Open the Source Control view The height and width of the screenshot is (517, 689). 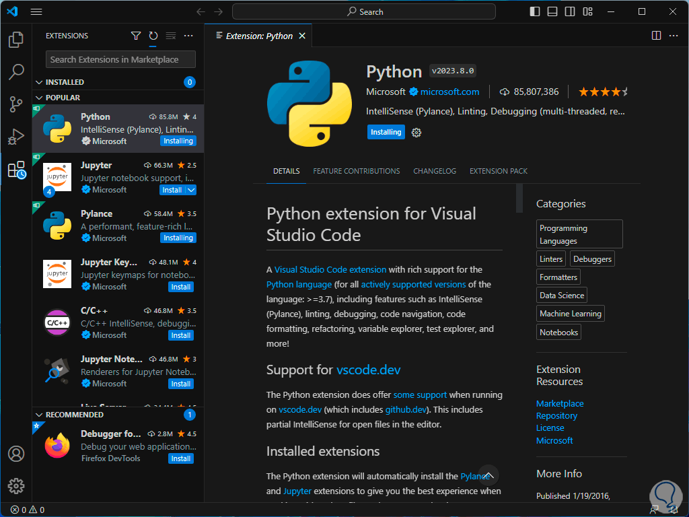point(16,104)
